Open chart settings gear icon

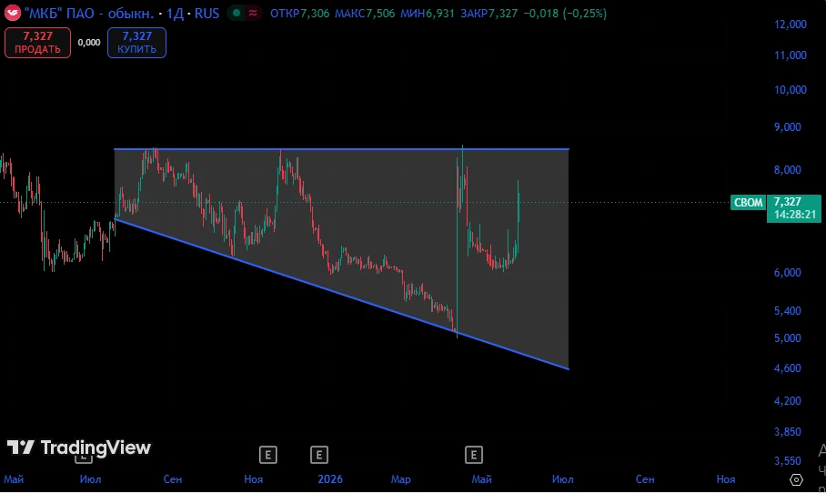coord(796,480)
